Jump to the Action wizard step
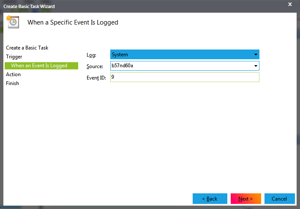The image size is (300, 209). point(13,74)
